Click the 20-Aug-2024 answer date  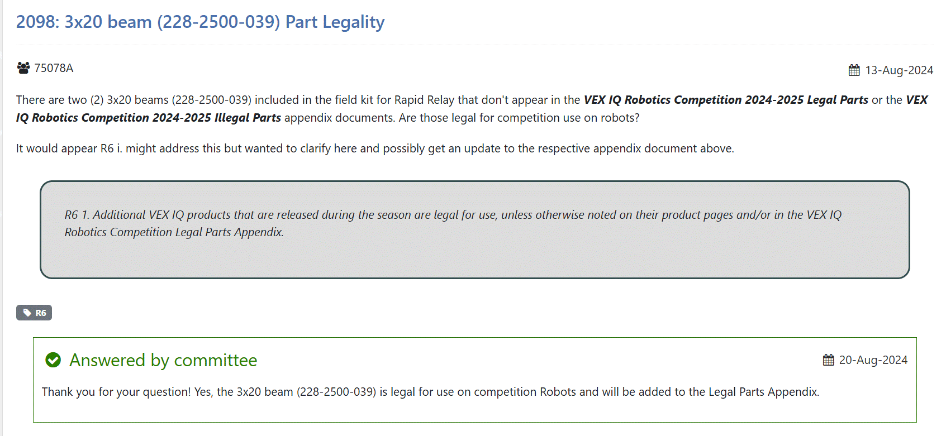(873, 360)
